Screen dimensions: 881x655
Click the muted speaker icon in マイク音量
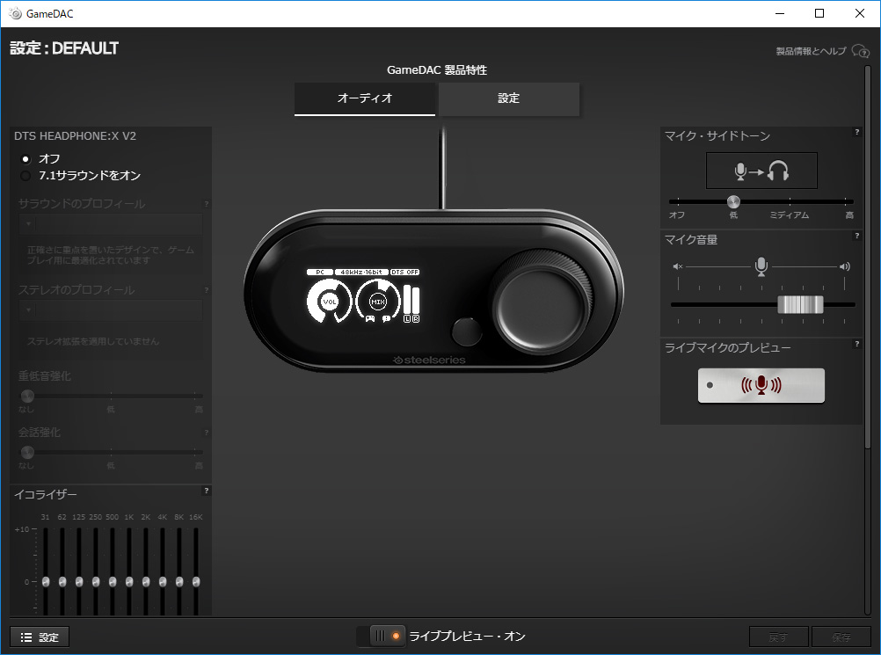click(678, 266)
